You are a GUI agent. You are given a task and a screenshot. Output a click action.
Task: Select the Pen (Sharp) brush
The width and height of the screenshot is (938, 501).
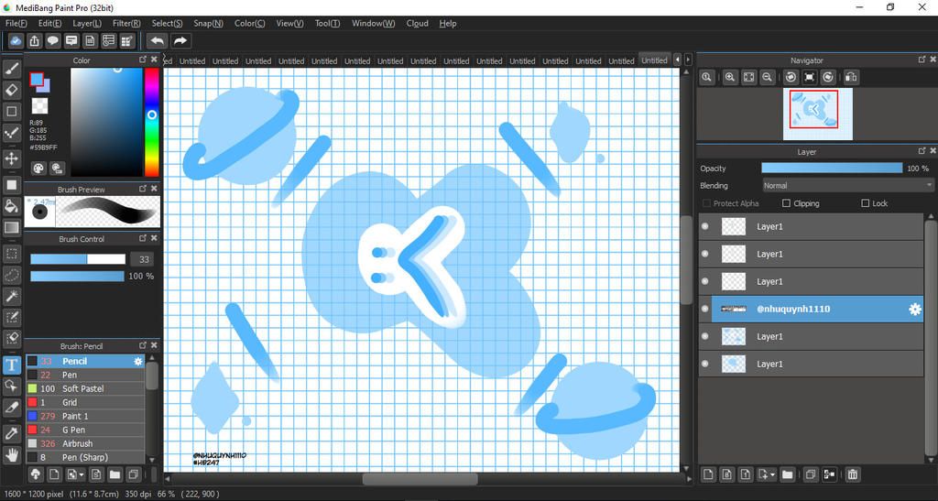85,457
